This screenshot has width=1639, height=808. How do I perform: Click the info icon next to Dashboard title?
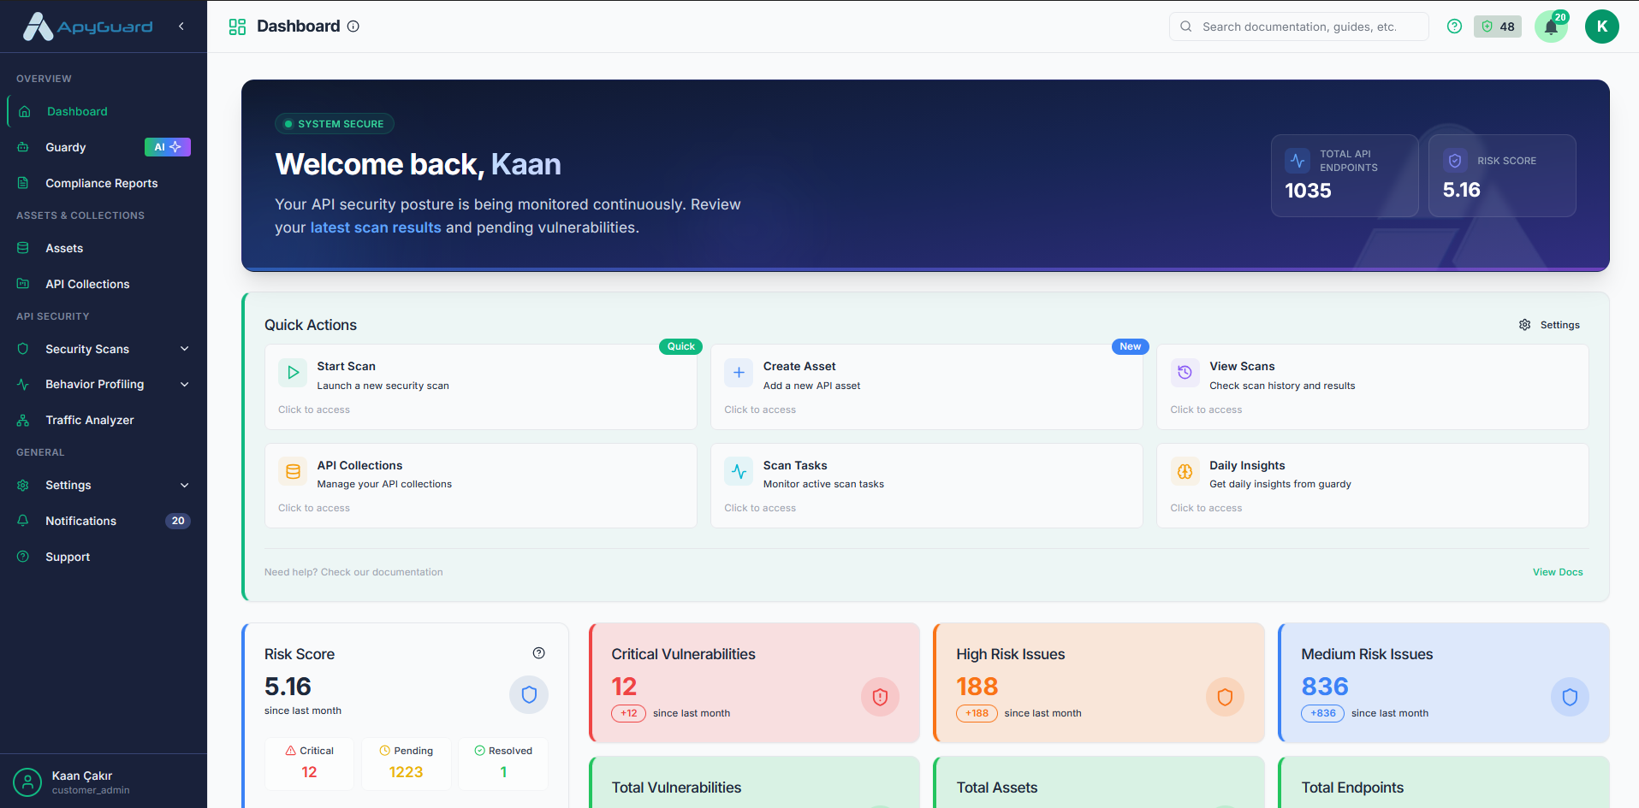[353, 26]
